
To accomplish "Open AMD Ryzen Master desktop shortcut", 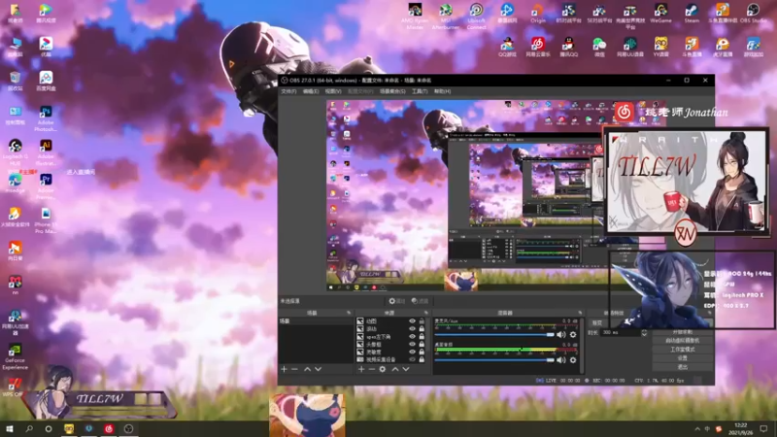I will (x=415, y=17).
